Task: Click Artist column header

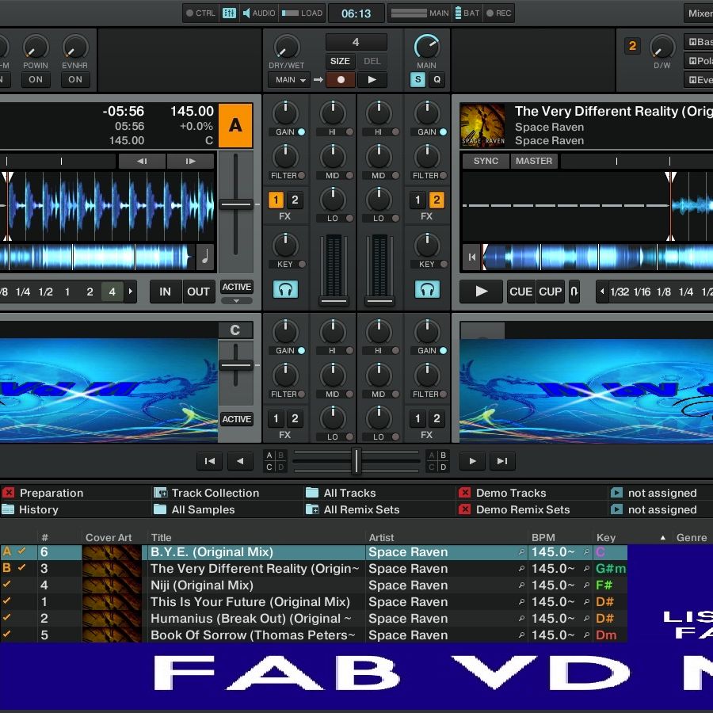Action: point(382,537)
